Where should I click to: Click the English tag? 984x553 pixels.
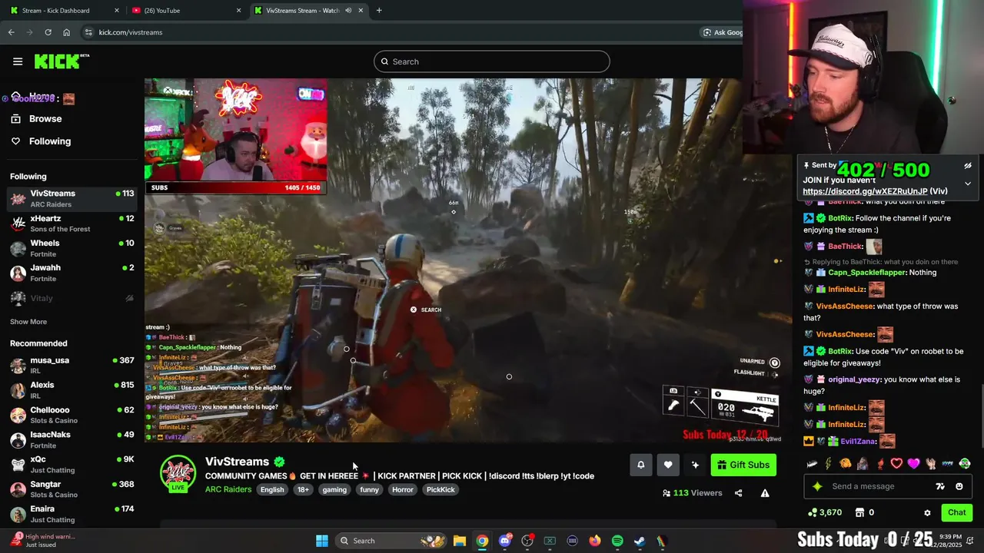(x=272, y=489)
